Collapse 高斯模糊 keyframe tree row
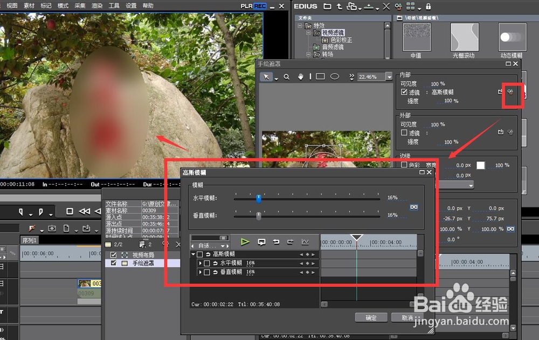539x340 pixels. click(x=193, y=254)
